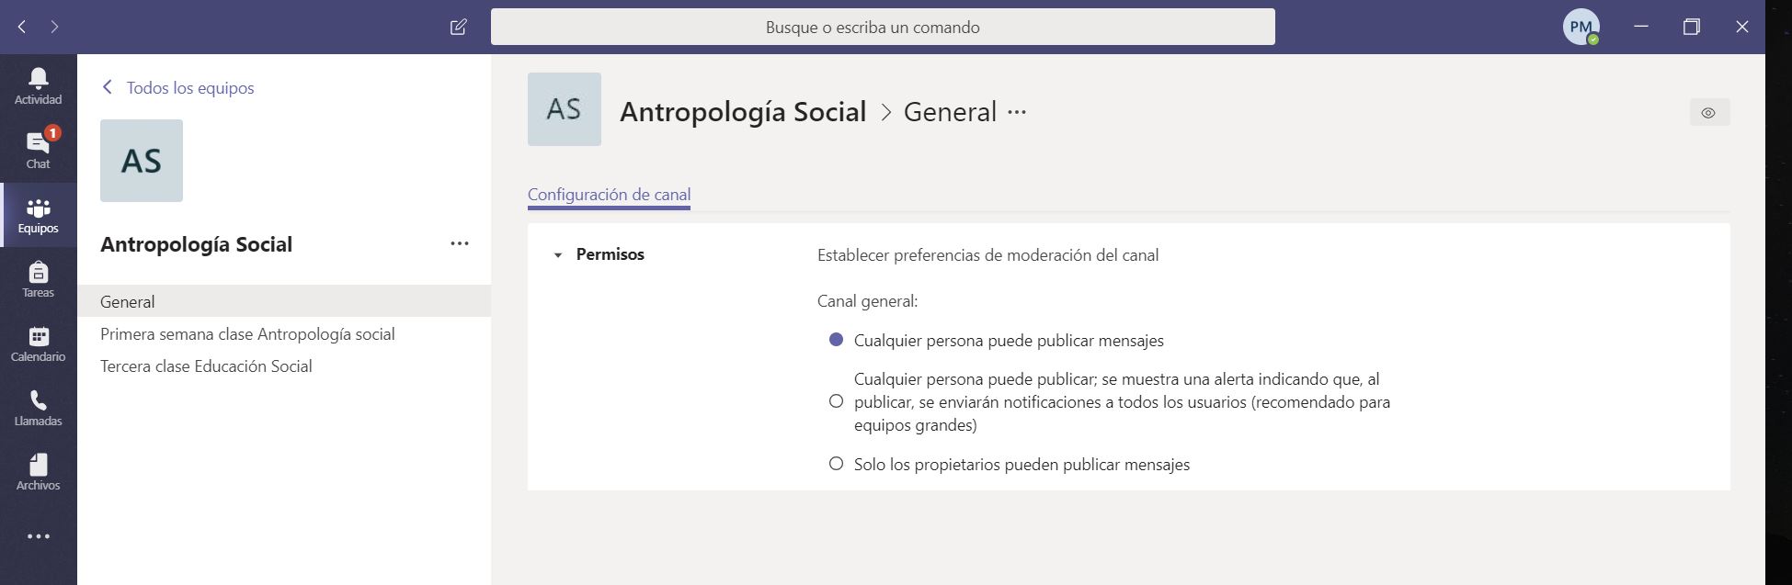
Task: Open General channel more options ellipsis
Action: pos(1017,112)
